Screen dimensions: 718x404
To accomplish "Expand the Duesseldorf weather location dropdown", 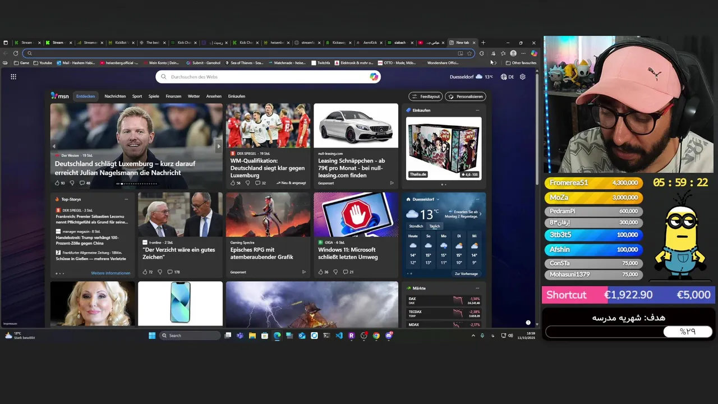I will (x=438, y=199).
